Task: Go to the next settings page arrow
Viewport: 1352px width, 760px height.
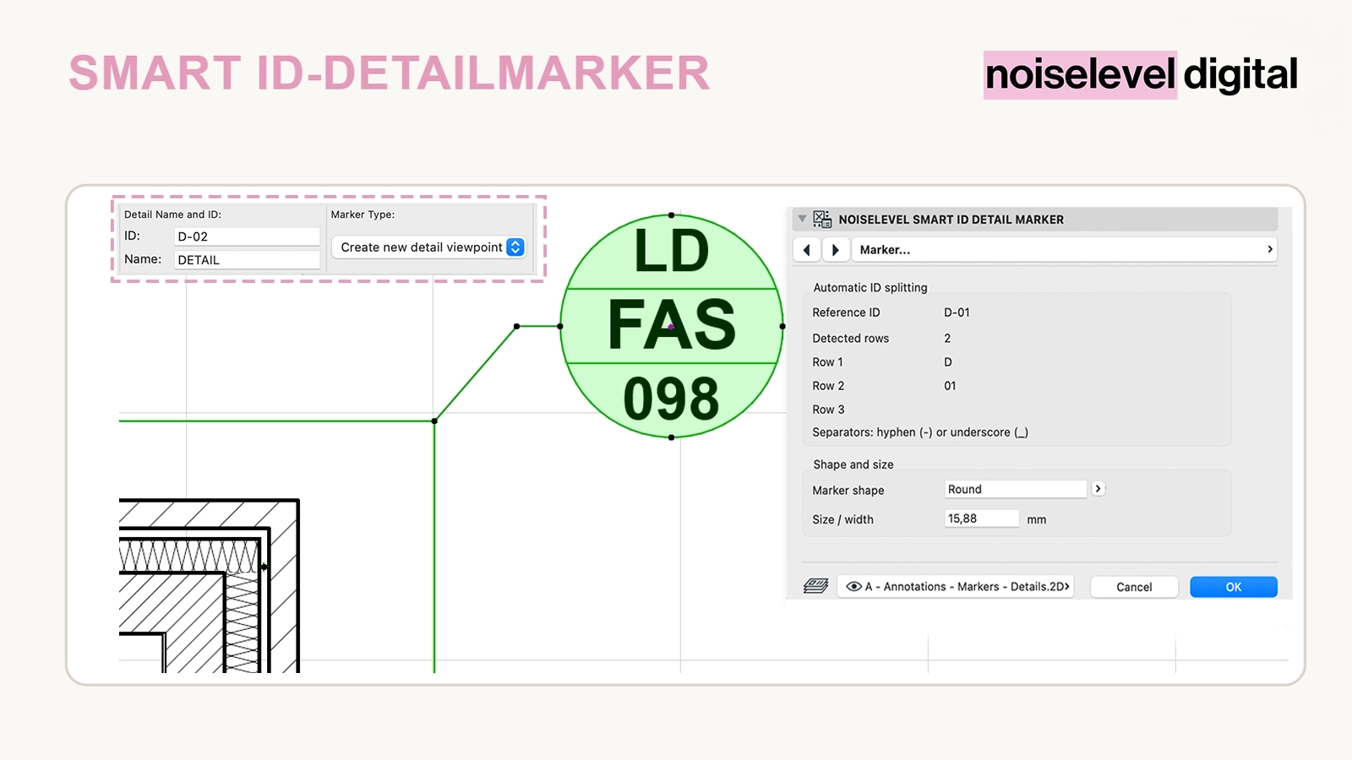Action: [836, 250]
